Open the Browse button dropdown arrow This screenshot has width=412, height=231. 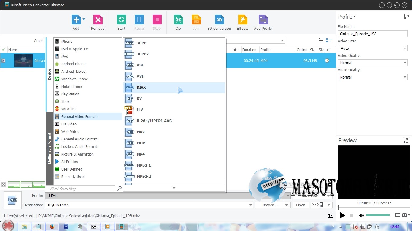pyautogui.click(x=287, y=205)
